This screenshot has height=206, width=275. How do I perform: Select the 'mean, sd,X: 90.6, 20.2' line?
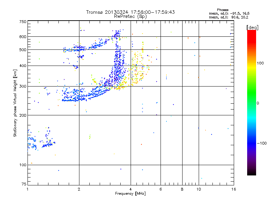point(229,18)
